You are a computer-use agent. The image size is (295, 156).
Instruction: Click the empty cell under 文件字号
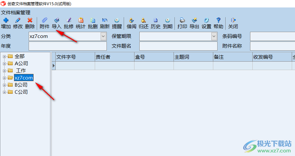(x=75, y=66)
